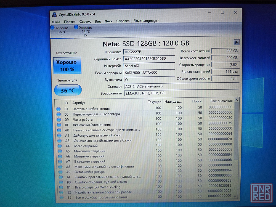Click the 283 GB host reads value
276x207 pixels.
tap(225, 51)
